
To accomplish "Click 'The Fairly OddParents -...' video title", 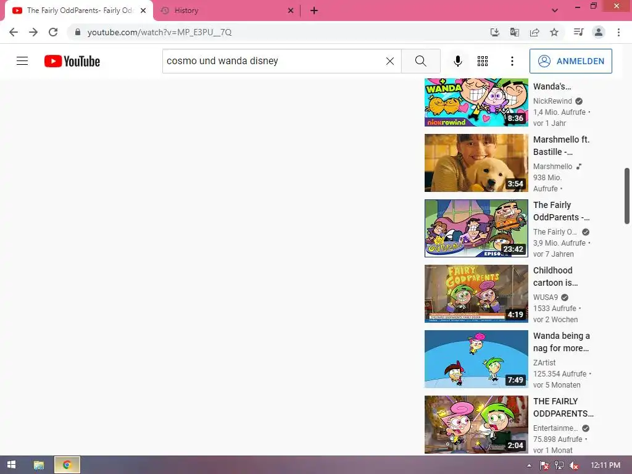I will coord(561,211).
